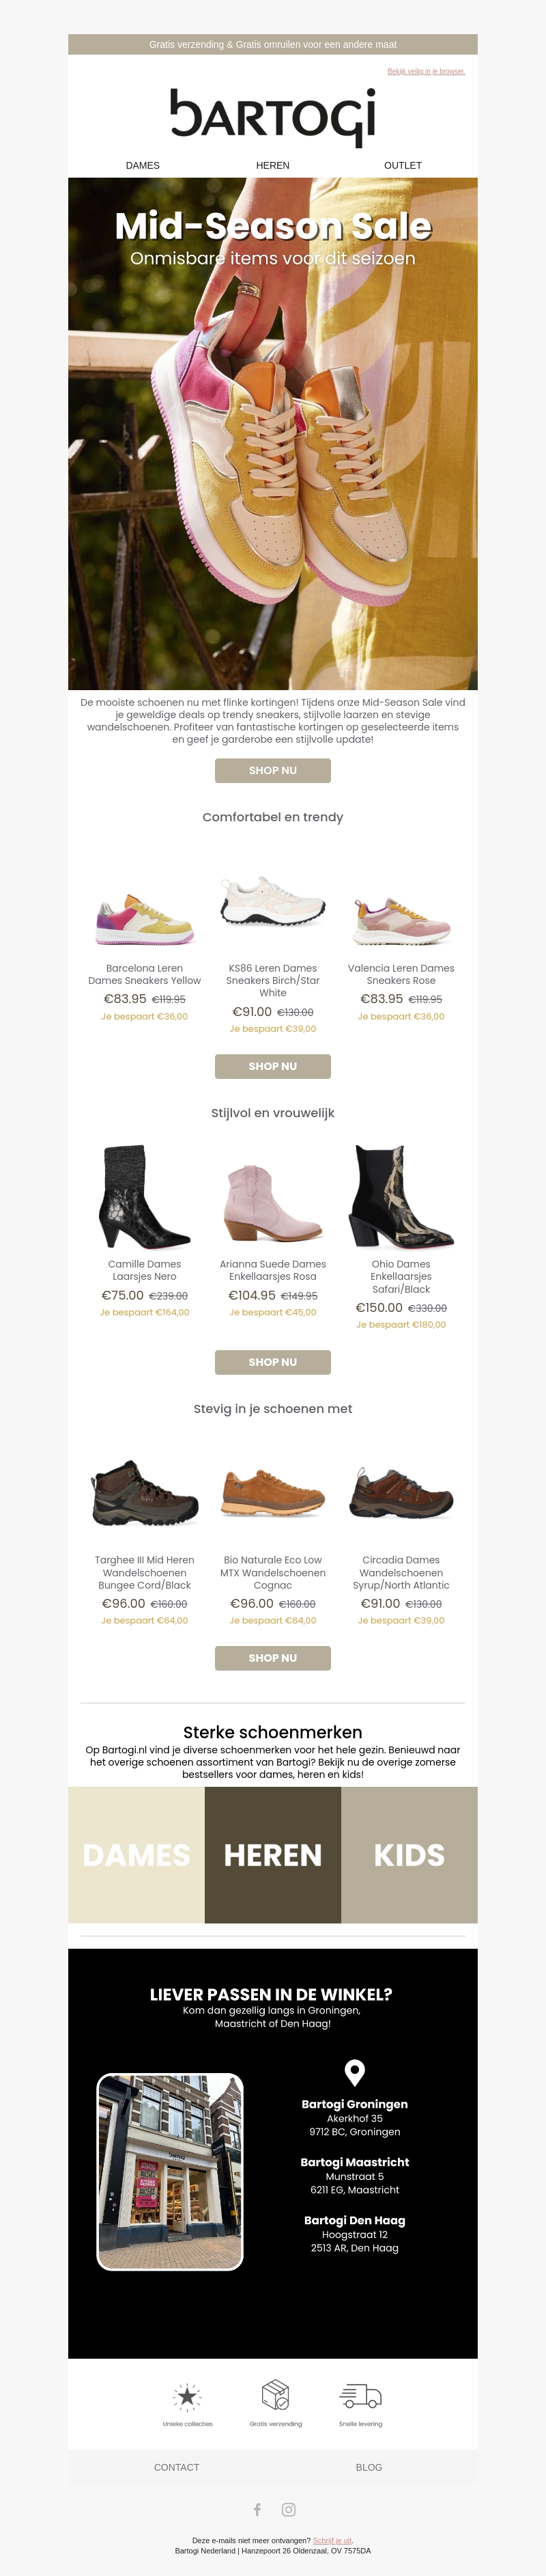Open the Instagram icon link

289,2508
